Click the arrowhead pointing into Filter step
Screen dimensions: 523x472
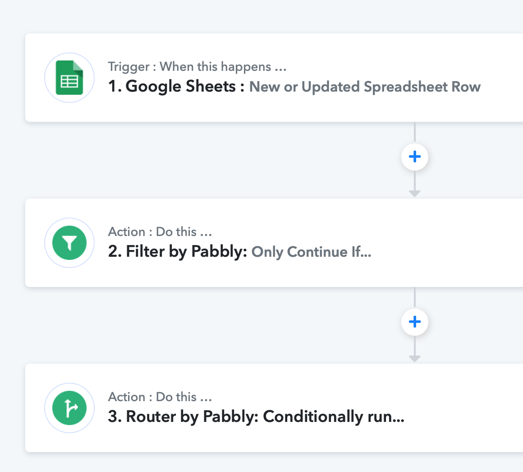click(x=415, y=194)
